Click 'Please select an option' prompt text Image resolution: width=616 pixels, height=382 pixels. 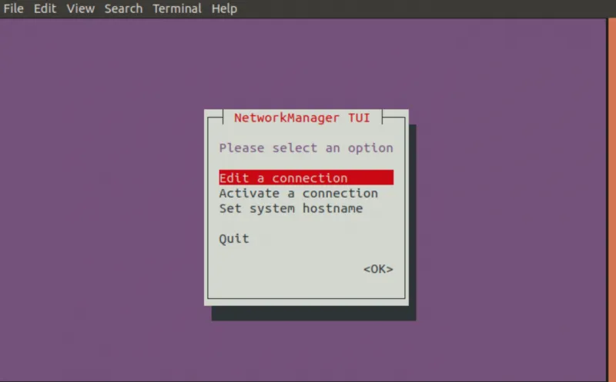[306, 148]
